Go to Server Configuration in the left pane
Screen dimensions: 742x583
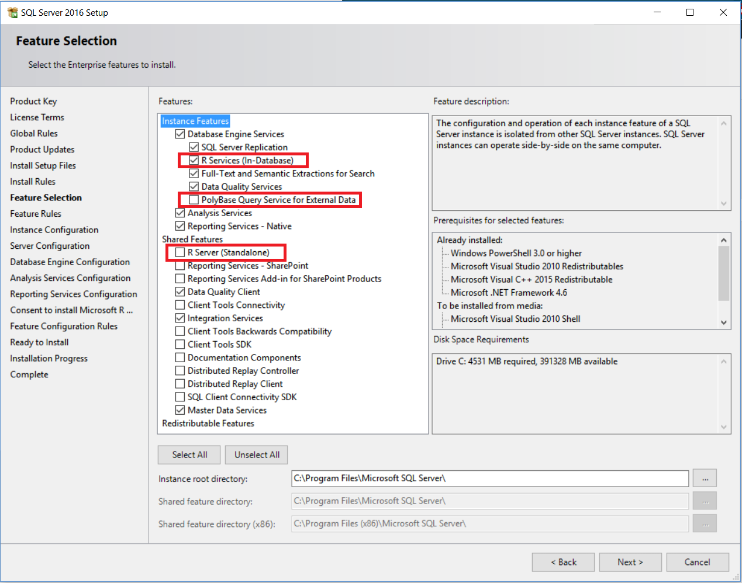pos(50,245)
